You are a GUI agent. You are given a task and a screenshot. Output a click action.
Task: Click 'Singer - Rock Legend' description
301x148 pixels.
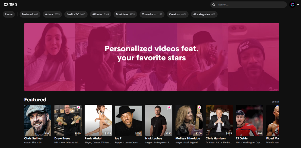tap(187, 143)
